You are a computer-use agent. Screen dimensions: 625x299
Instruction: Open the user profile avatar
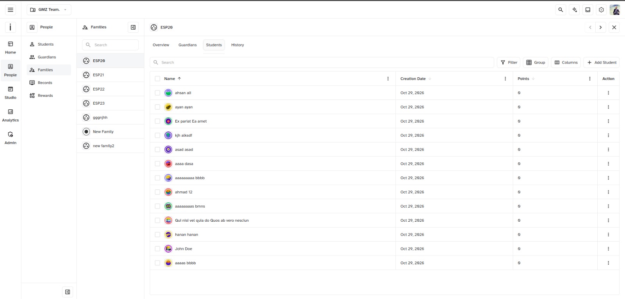615,10
